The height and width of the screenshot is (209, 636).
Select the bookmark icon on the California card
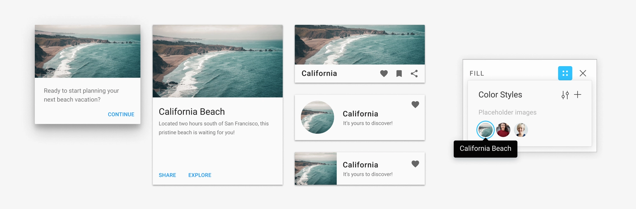[399, 73]
